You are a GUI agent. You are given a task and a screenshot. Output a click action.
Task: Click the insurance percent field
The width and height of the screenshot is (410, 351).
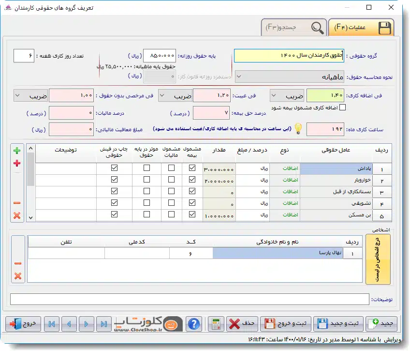pyautogui.click(x=211, y=113)
